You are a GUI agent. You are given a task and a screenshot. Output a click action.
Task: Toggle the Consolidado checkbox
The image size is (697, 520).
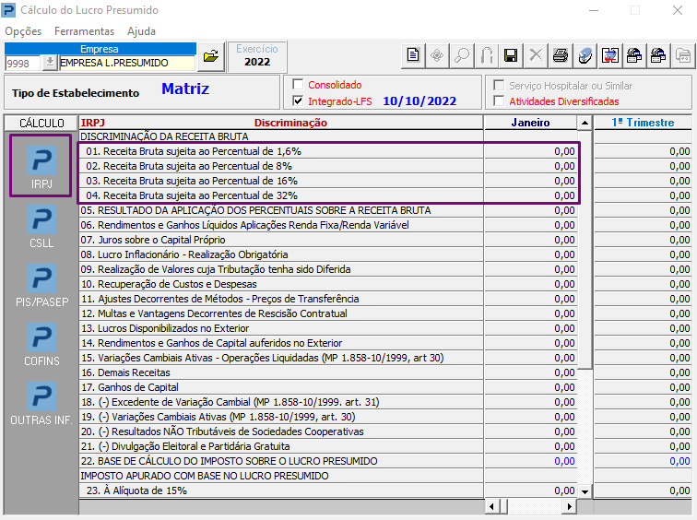point(298,85)
